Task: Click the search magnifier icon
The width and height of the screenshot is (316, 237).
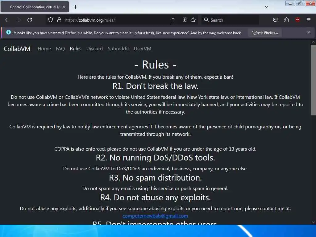Action: pyautogui.click(x=206, y=20)
